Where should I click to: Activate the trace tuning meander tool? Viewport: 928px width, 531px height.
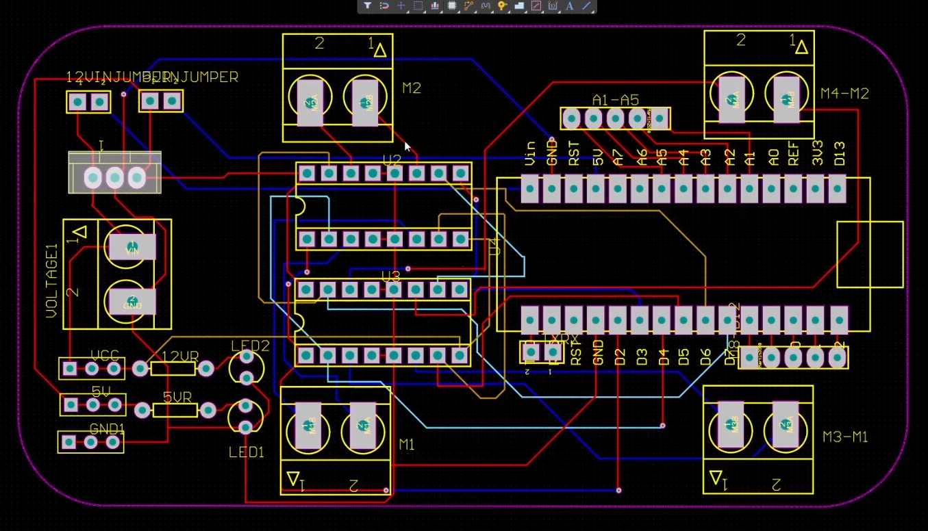(x=484, y=5)
